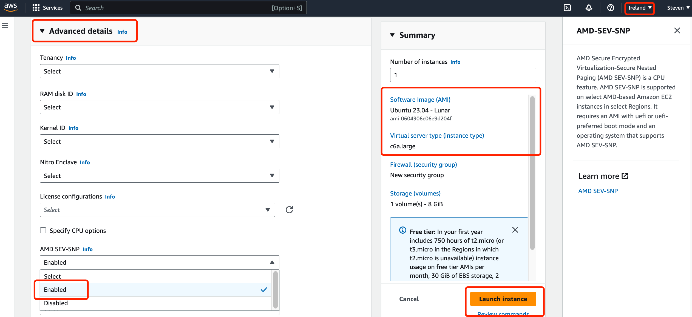Open Info link for Kernel ID
Screen dimensions: 692x317
pos(73,128)
